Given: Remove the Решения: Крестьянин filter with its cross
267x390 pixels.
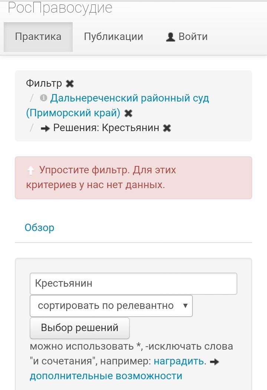Looking at the screenshot, I should [x=167, y=128].
